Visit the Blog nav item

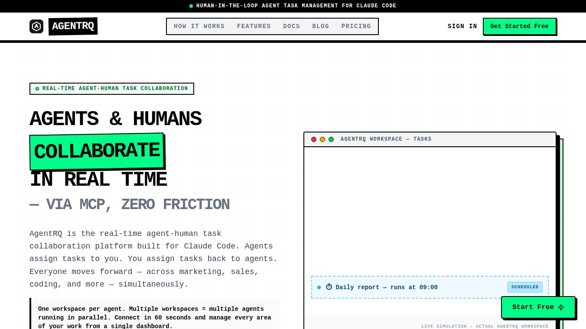[321, 26]
